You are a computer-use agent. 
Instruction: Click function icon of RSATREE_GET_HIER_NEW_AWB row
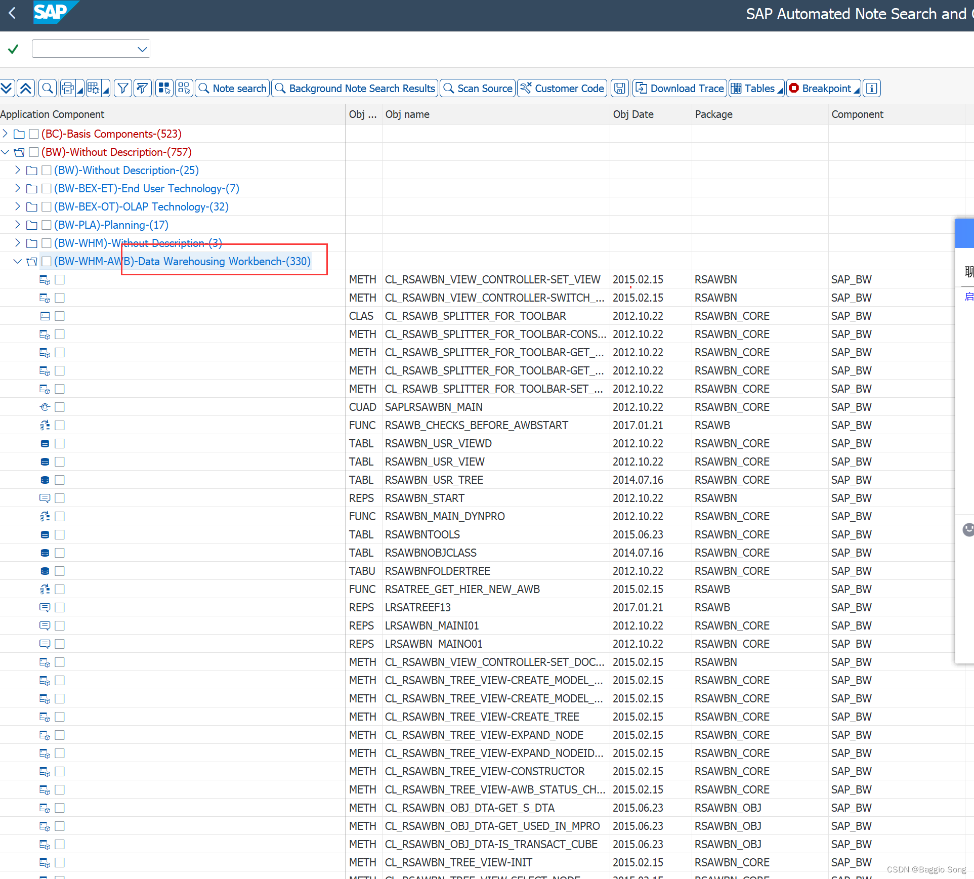coord(45,589)
